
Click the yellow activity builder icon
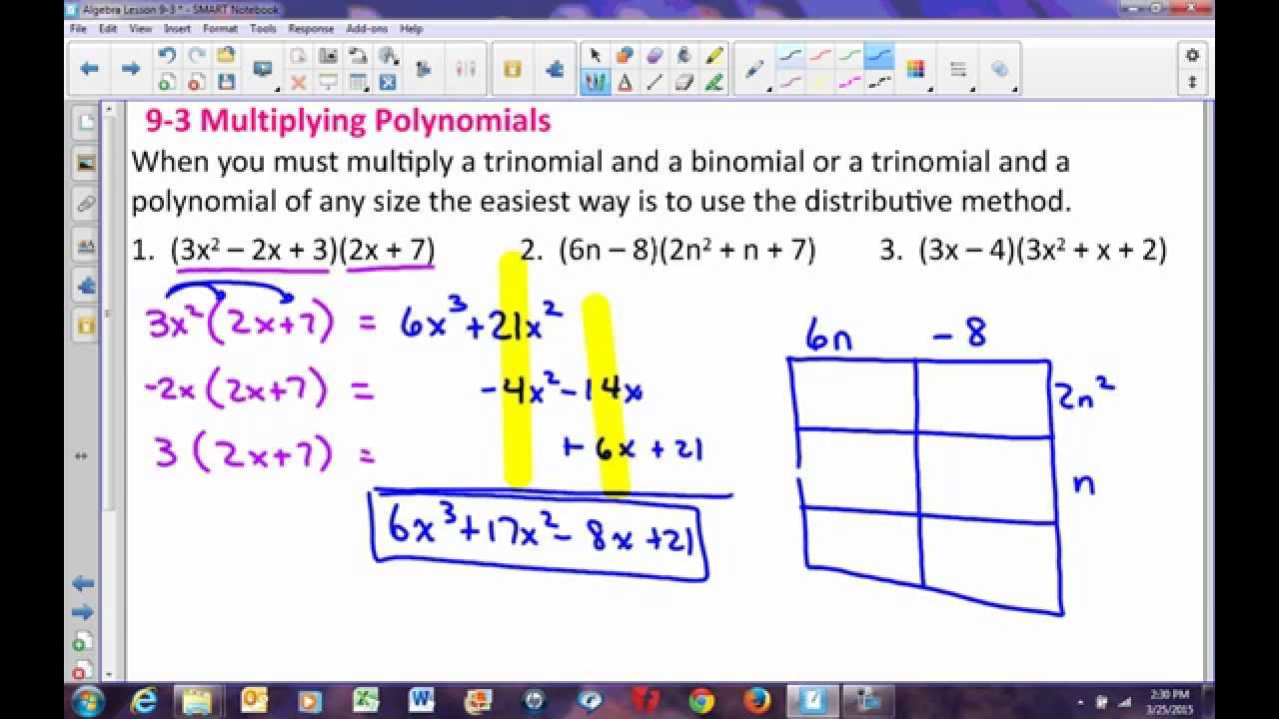click(513, 69)
